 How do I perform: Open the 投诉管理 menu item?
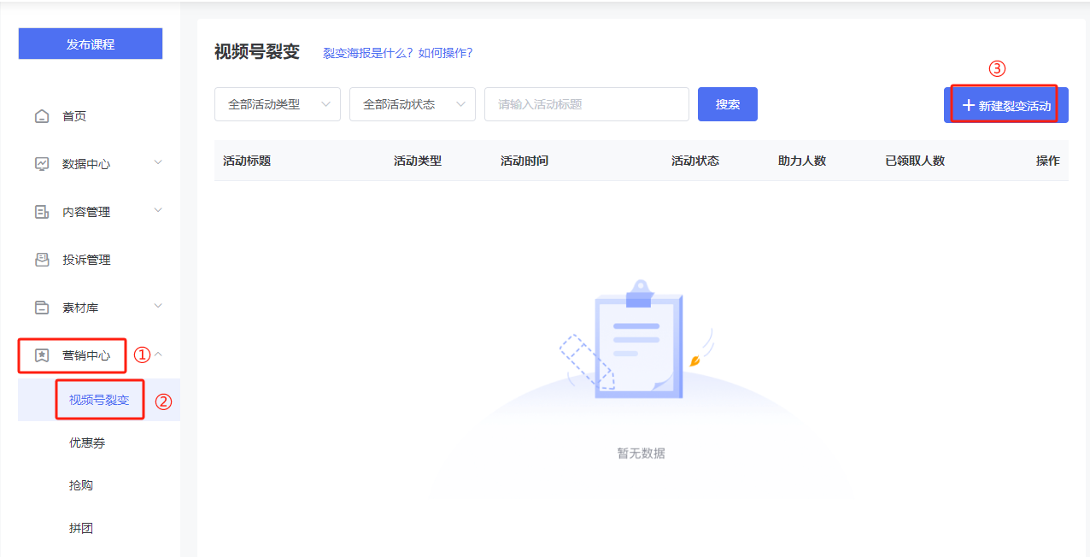click(x=86, y=260)
